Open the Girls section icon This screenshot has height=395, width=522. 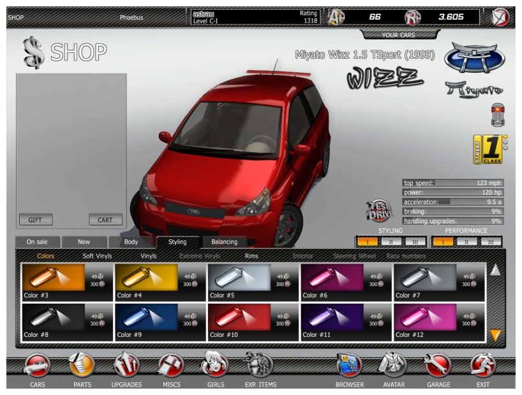point(214,366)
